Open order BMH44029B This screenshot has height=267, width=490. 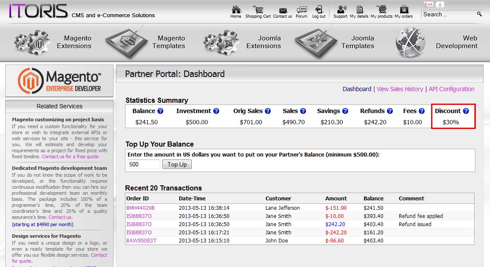(x=140, y=208)
